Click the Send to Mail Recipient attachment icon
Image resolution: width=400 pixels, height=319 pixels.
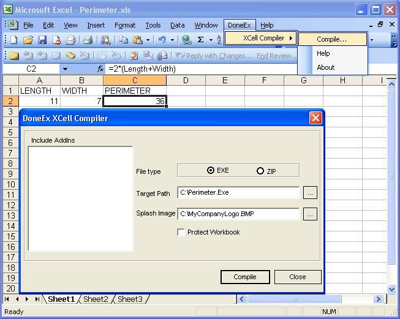162,55
